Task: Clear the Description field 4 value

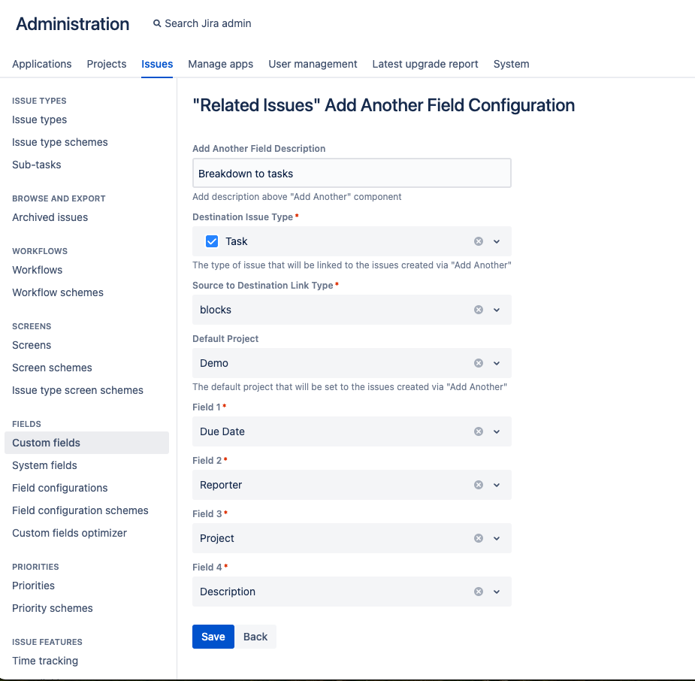Action: pos(479,592)
